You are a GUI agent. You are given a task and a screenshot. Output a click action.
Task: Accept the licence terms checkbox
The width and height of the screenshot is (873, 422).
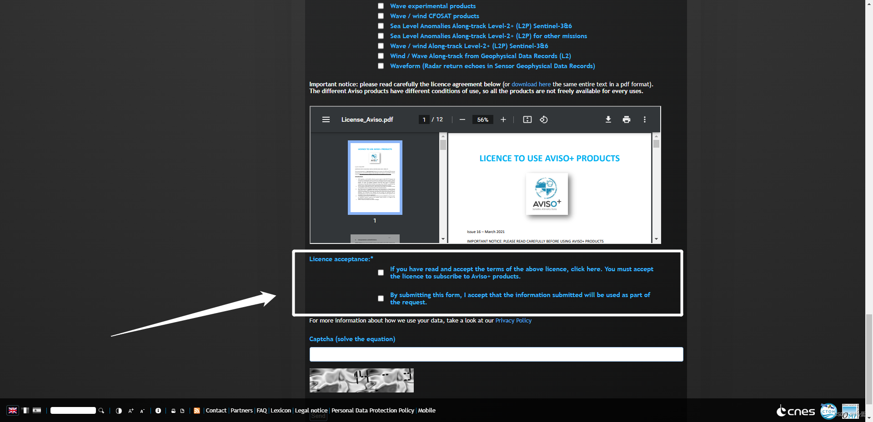point(381,273)
